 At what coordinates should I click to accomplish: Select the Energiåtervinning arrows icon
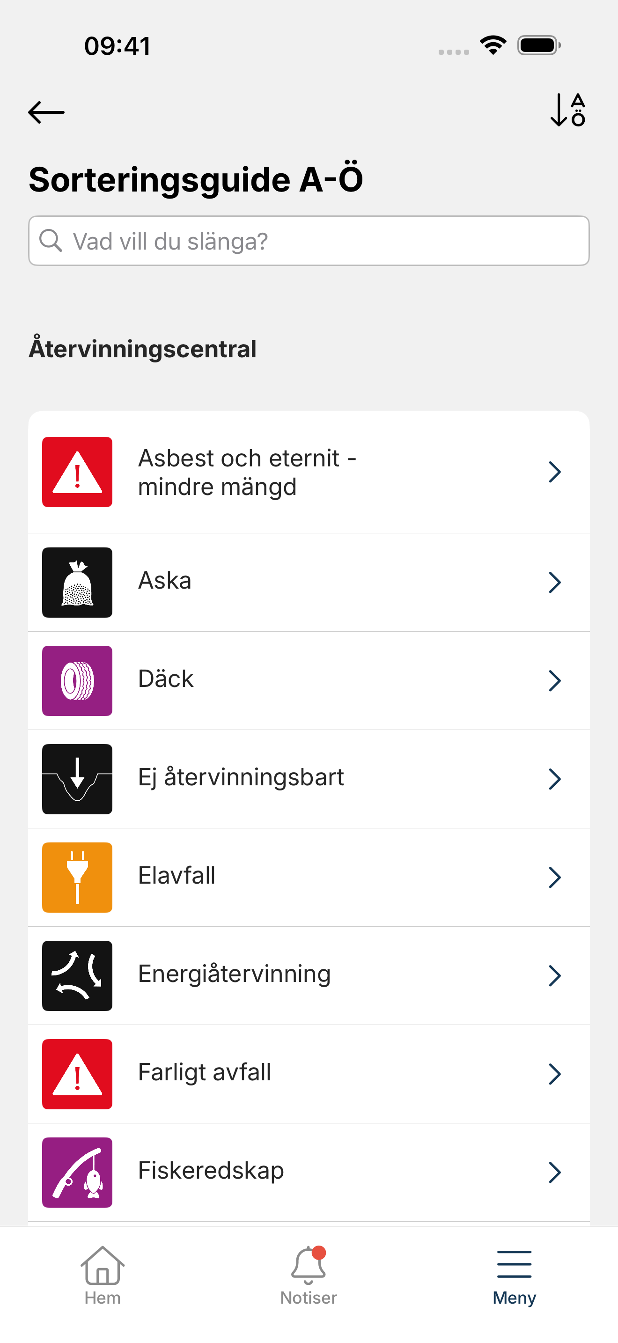pos(77,976)
